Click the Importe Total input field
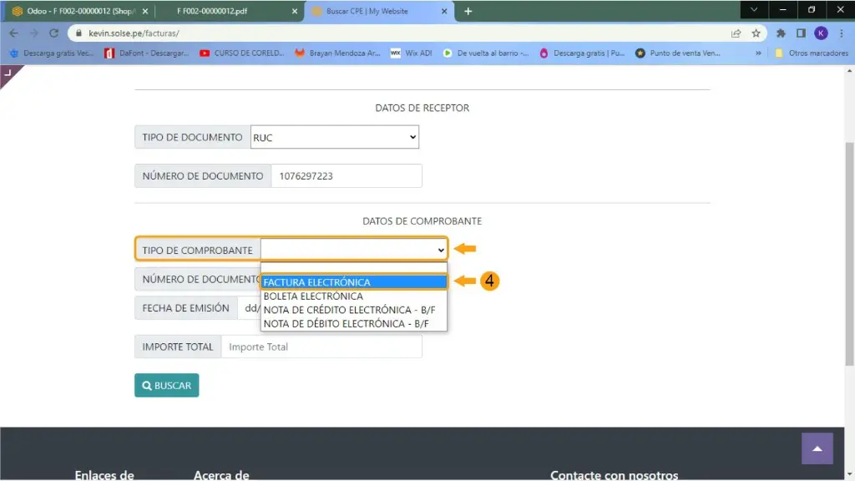Screen dimensions: 855x481 tap(321, 347)
